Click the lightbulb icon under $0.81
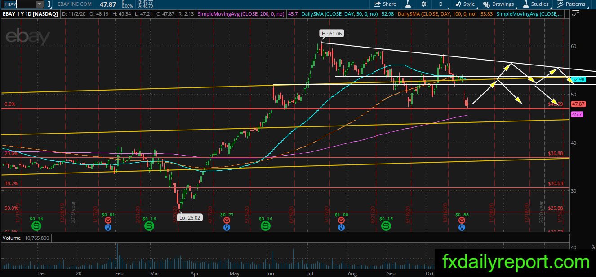Screen dimensions: 596x277 (x=108, y=228)
